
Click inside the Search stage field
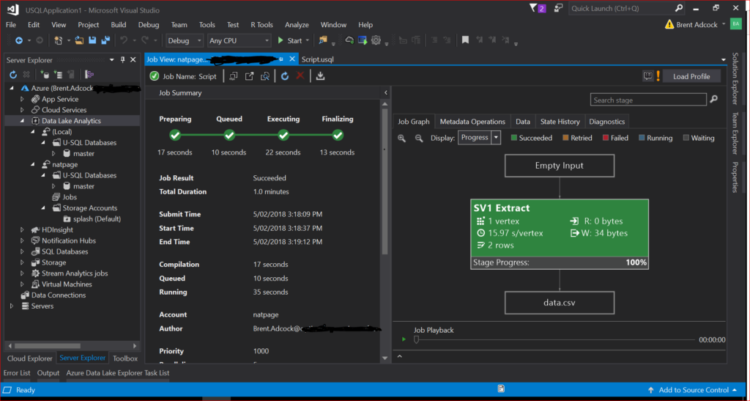pos(648,100)
